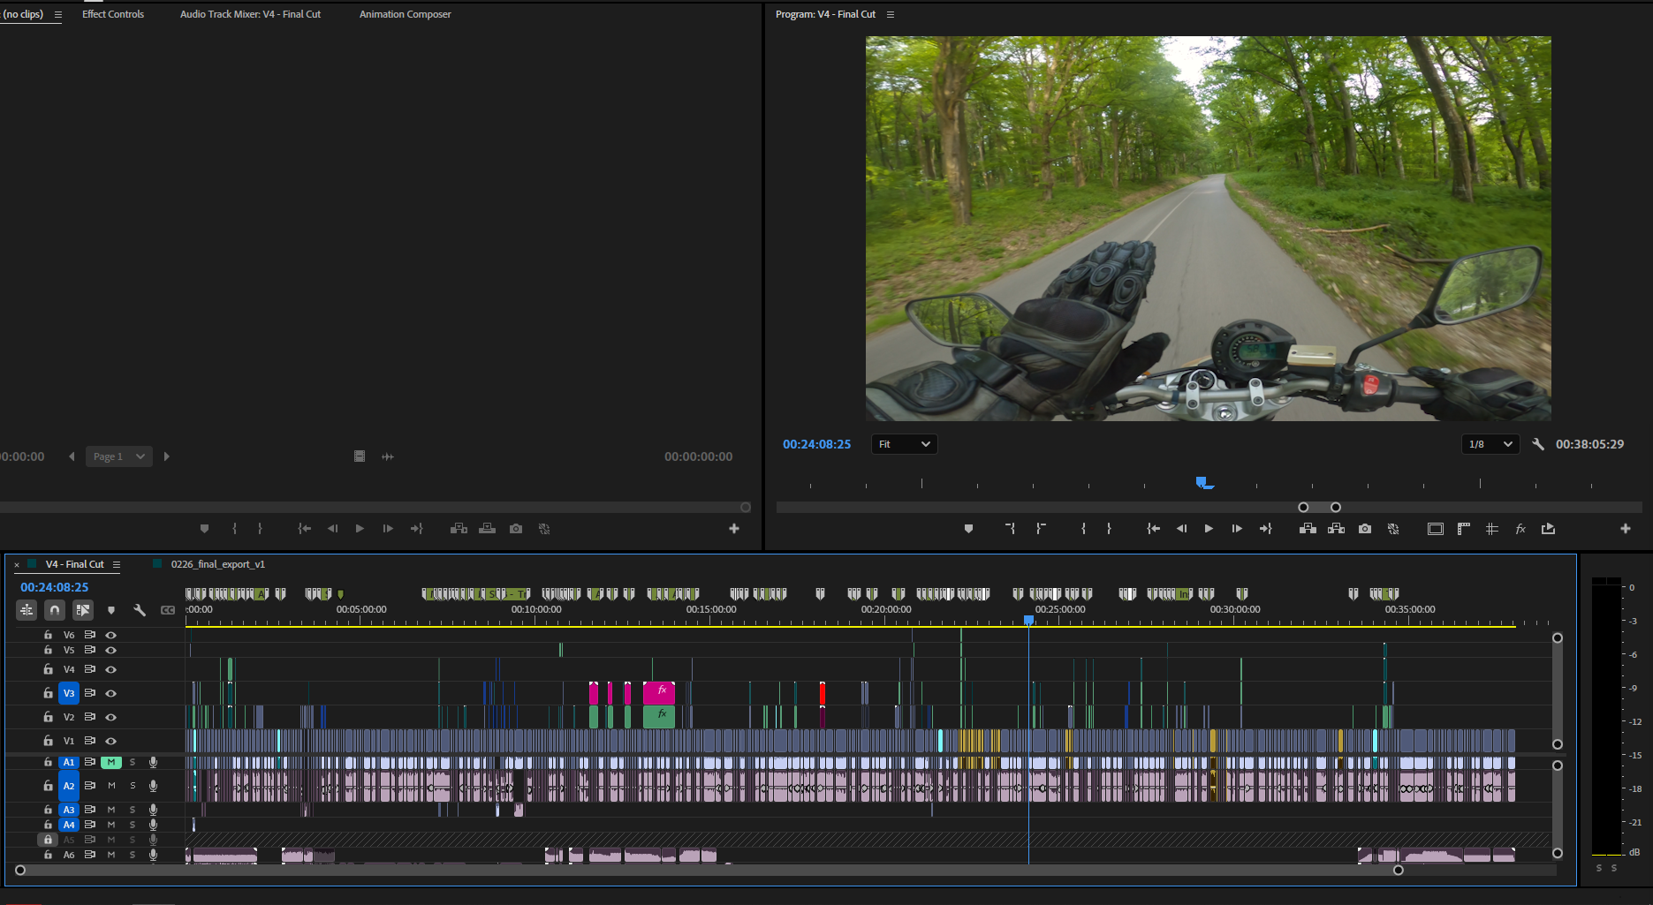Open V4 - Final Cut timeline panel menu
This screenshot has width=1653, height=905.
click(x=116, y=564)
